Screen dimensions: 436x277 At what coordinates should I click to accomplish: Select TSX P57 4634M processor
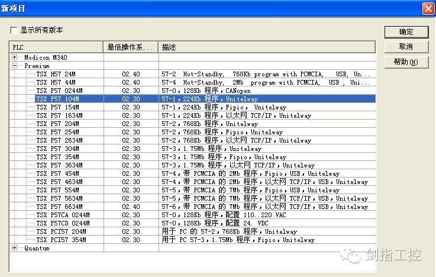(x=60, y=182)
